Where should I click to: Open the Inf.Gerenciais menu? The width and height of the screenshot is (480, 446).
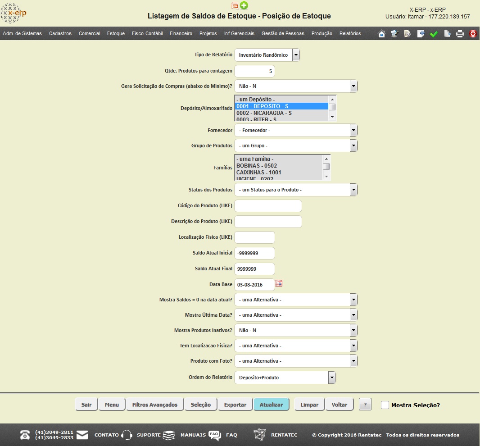click(239, 33)
